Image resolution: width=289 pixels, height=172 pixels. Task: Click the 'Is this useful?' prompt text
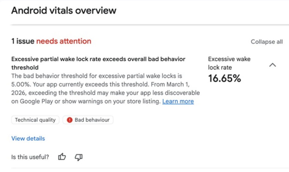point(30,157)
